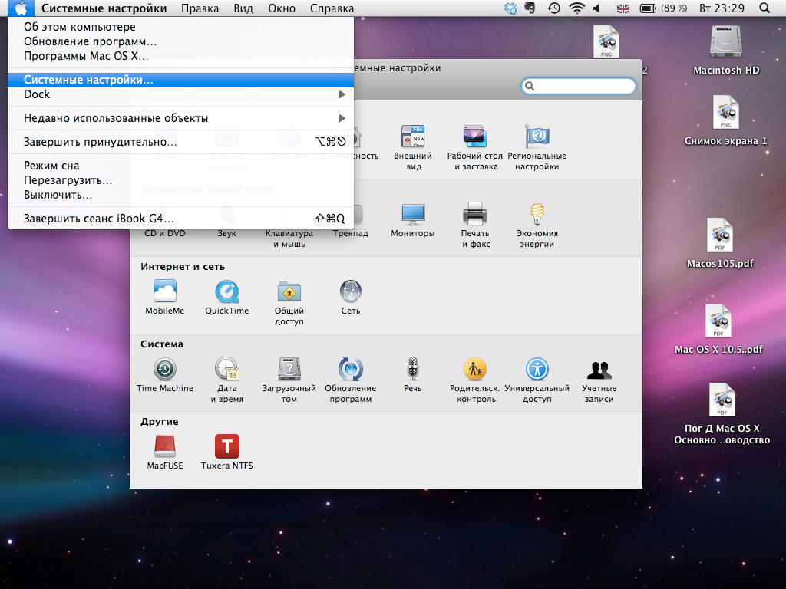Open Загрузочный том startup disk pane
Image resolution: width=786 pixels, height=589 pixels.
coord(289,380)
